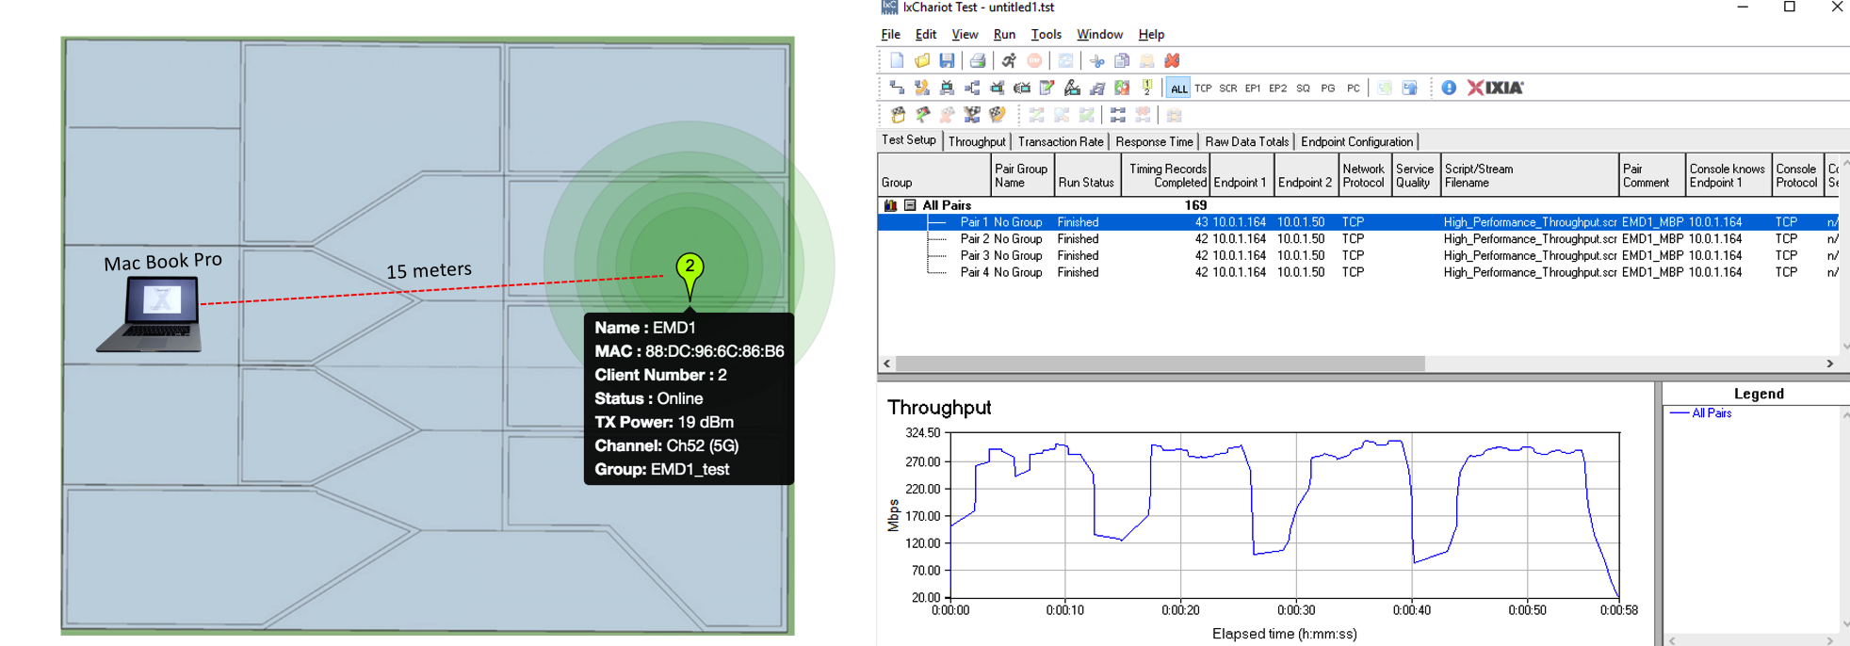Select the Pair 2 row
The image size is (1850, 646).
[x=1357, y=239]
